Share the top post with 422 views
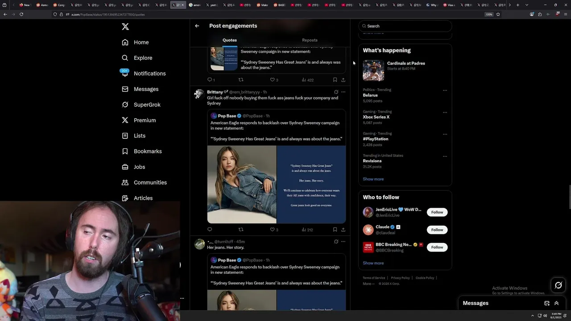The width and height of the screenshot is (571, 321). click(343, 80)
